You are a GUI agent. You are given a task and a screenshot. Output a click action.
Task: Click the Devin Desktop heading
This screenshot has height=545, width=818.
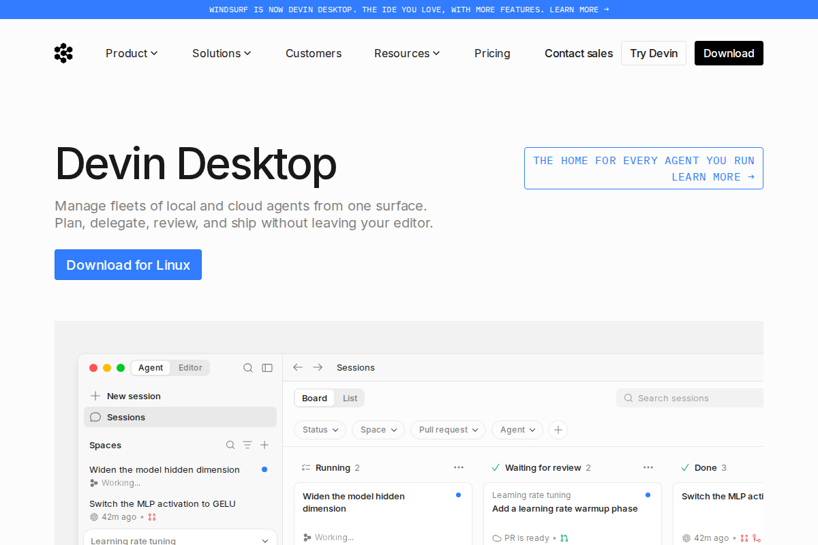196,164
